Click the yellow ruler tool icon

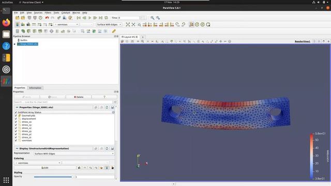[x=114, y=31]
